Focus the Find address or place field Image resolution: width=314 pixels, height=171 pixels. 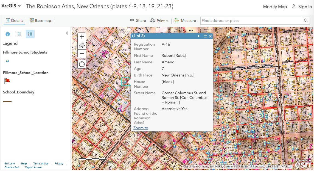[251, 20]
